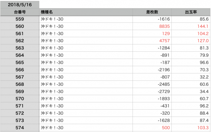This screenshot has height=132, width=211.
Task: Click the 2018/5/16 date cell
Action: [x=19, y=5]
